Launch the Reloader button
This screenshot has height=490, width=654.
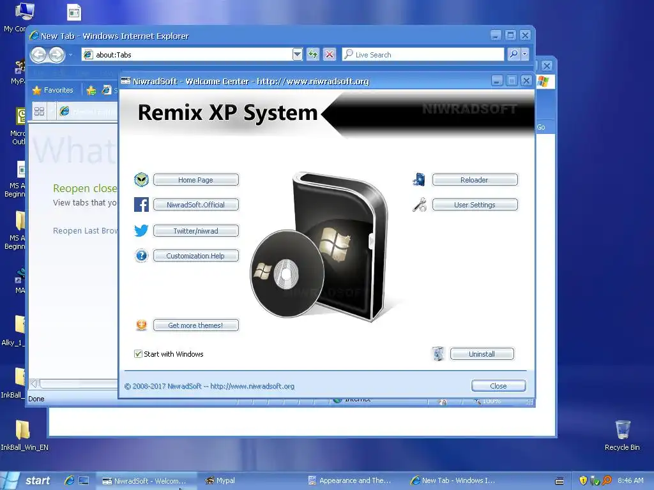475,179
